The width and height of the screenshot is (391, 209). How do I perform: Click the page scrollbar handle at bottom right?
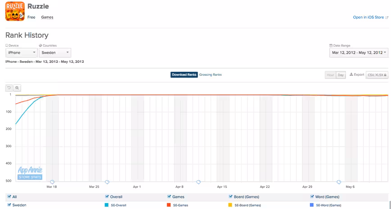coord(390,205)
